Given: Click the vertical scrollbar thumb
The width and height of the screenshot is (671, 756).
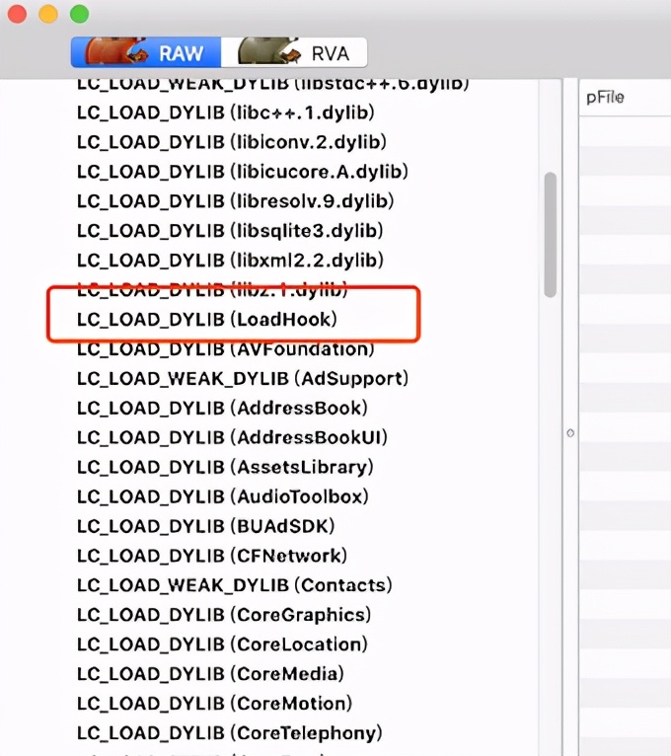Looking at the screenshot, I should 551,234.
